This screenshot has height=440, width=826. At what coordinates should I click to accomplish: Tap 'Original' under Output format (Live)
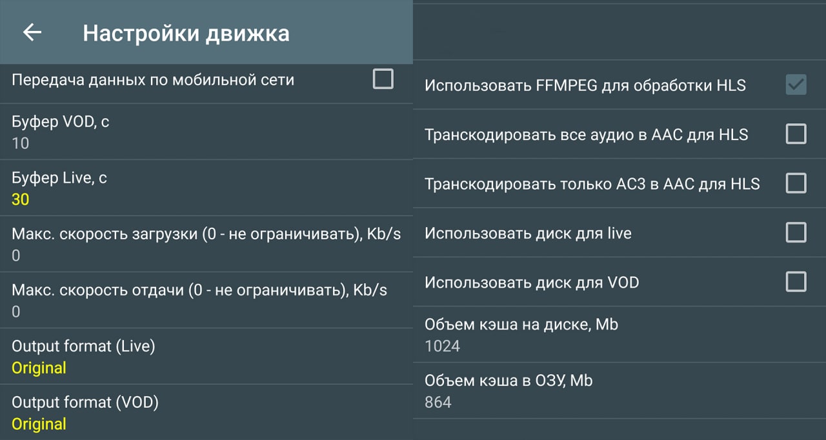pos(39,367)
